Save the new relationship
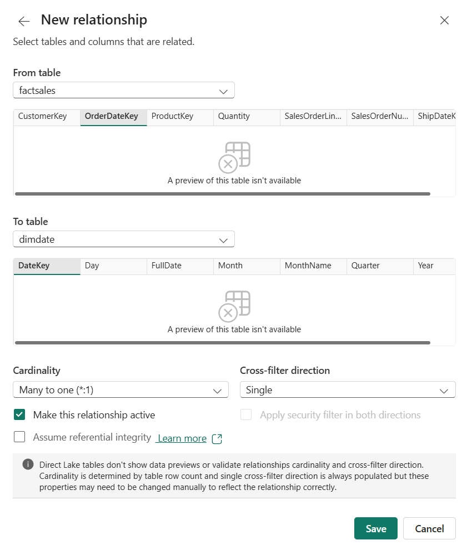Screen dimensions: 467x550 tap(376, 528)
